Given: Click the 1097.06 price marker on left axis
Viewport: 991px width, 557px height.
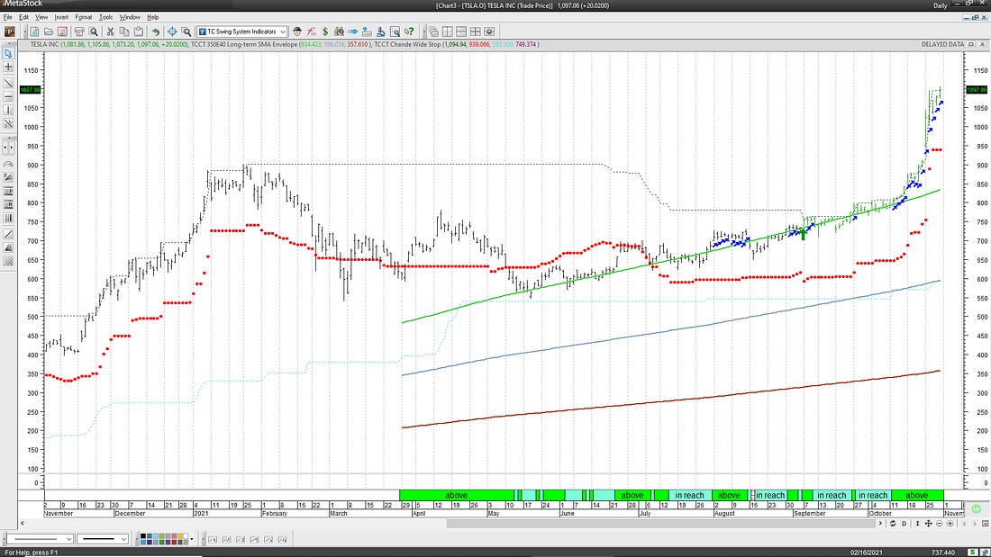Looking at the screenshot, I should 31,90.
